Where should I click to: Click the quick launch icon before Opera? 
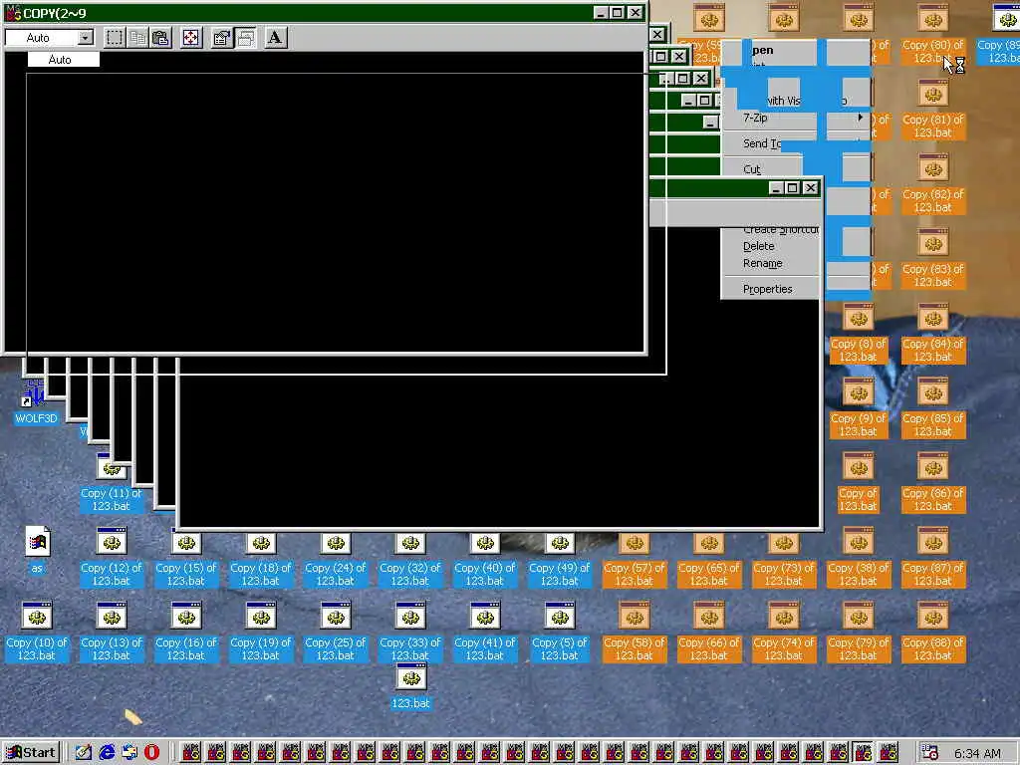tap(129, 753)
